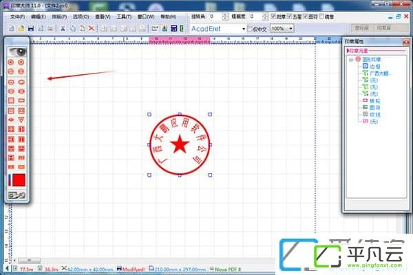Click the 36.3m status bar value

51,269
